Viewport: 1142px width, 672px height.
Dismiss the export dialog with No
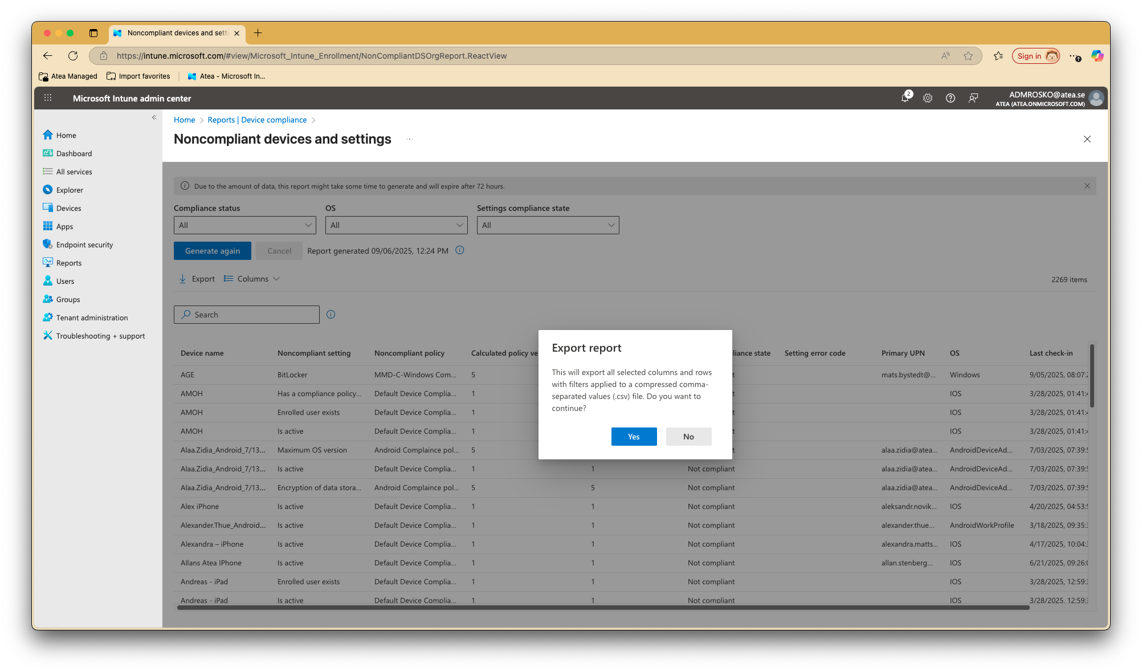point(688,436)
